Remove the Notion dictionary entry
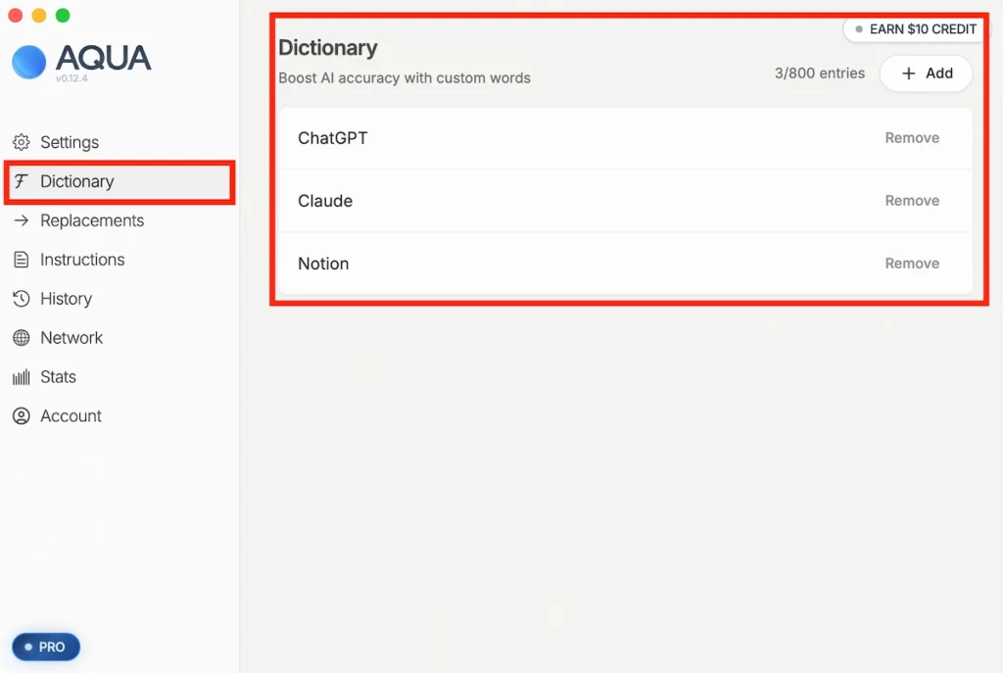The image size is (1003, 673). coord(912,264)
